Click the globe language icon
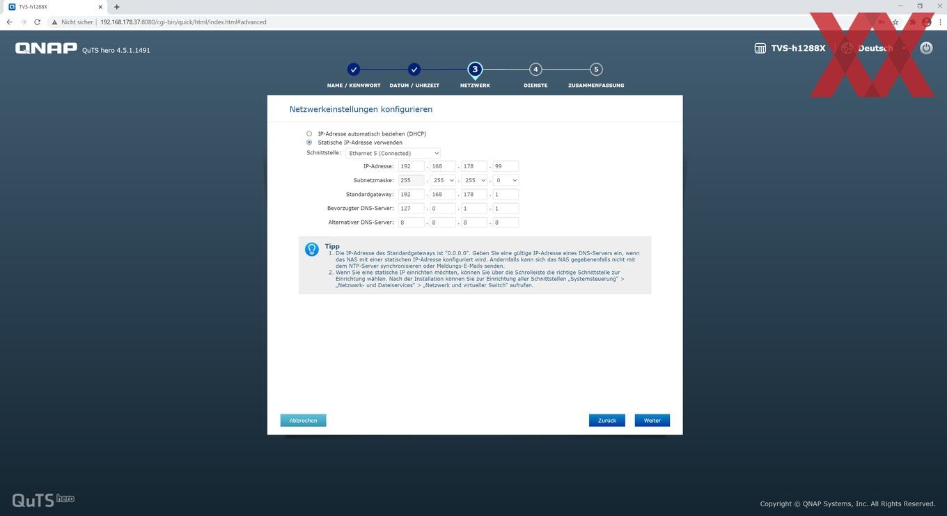 click(x=847, y=48)
